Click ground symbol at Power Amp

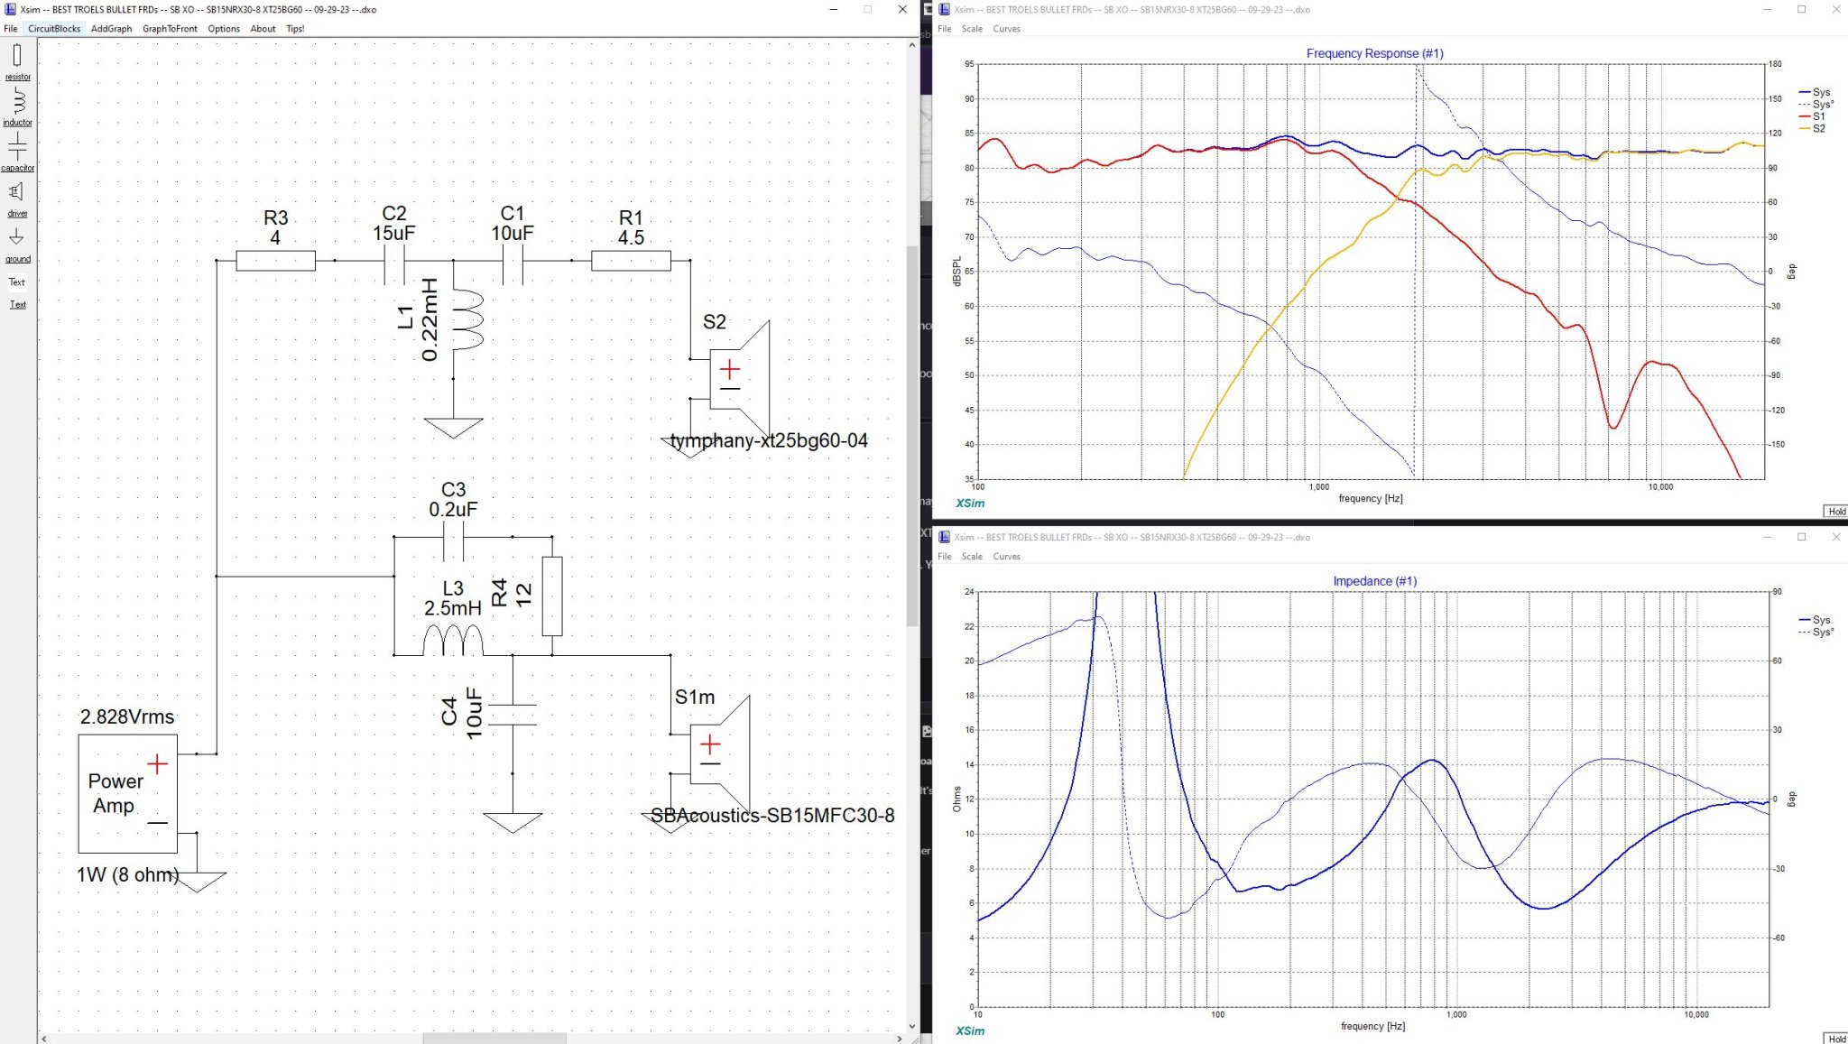tap(198, 882)
